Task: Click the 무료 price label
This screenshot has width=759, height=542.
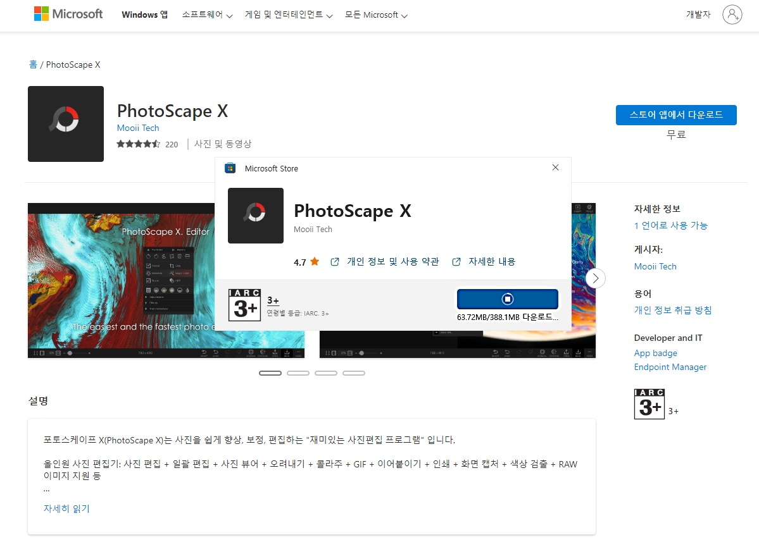Action: (x=676, y=135)
